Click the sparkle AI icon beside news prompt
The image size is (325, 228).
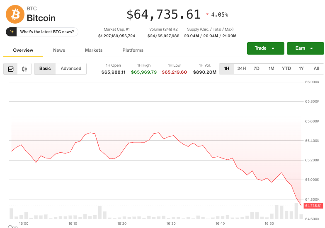12,32
